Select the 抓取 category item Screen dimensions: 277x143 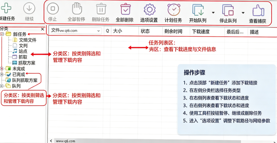(20, 57)
